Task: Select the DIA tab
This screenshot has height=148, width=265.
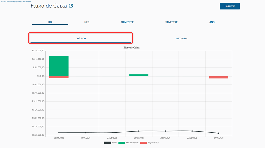Action: 50,22
